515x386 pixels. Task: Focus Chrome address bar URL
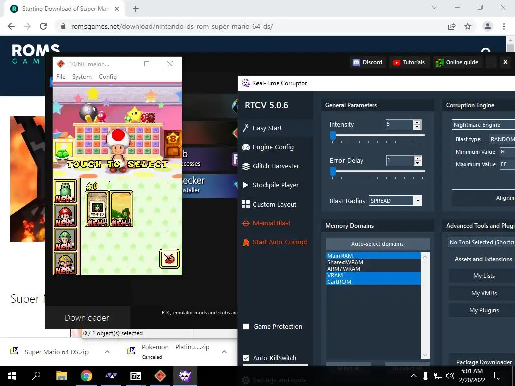coord(172,26)
